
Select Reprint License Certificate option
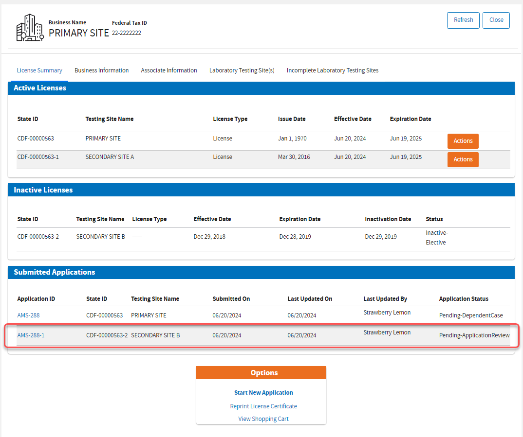click(x=263, y=406)
